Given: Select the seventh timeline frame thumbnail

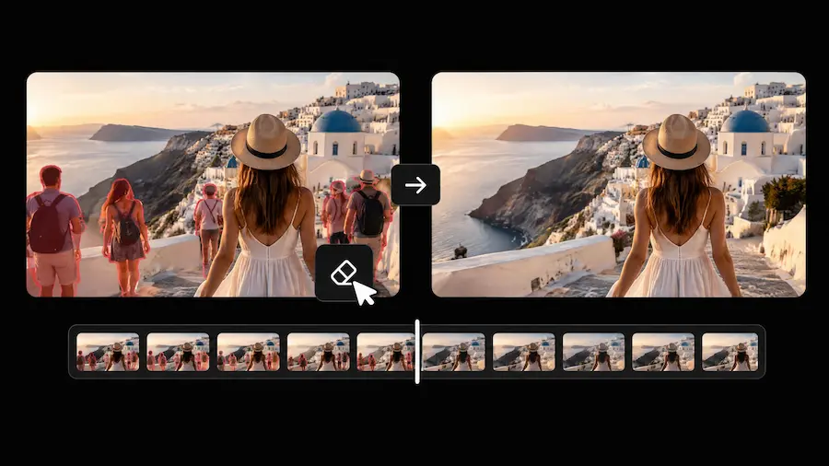Looking at the screenshot, I should pos(524,352).
